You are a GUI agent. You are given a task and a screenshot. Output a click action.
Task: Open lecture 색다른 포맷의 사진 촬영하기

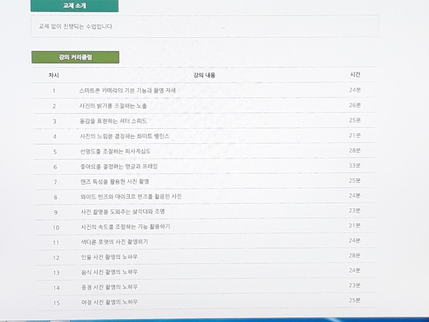pyautogui.click(x=114, y=242)
